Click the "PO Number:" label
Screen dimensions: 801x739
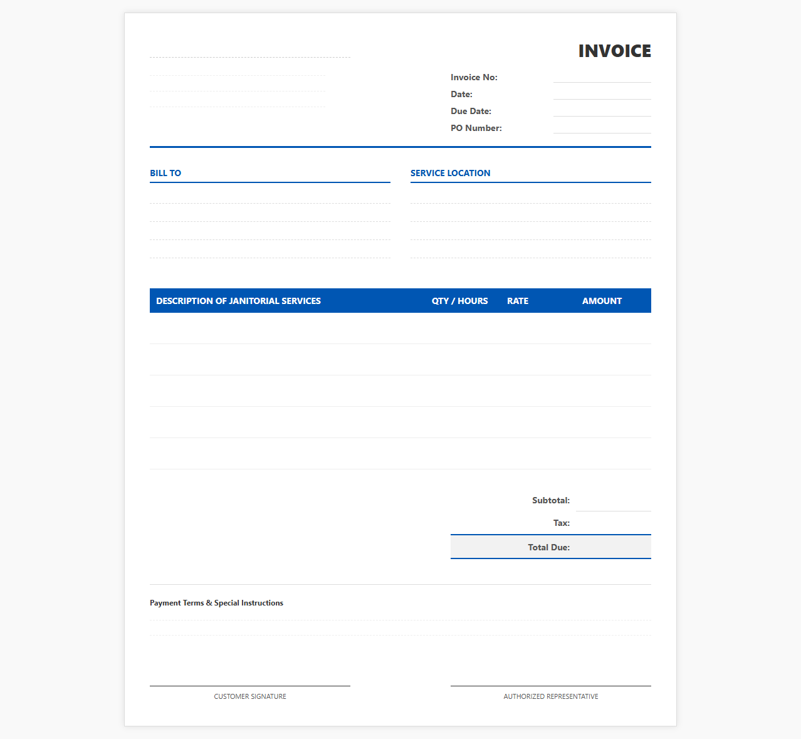(x=476, y=128)
